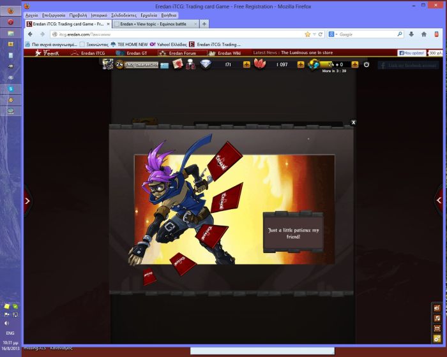This screenshot has height=357, width=447.
Task: Click the two-figure friends icon
Action: 190,64
